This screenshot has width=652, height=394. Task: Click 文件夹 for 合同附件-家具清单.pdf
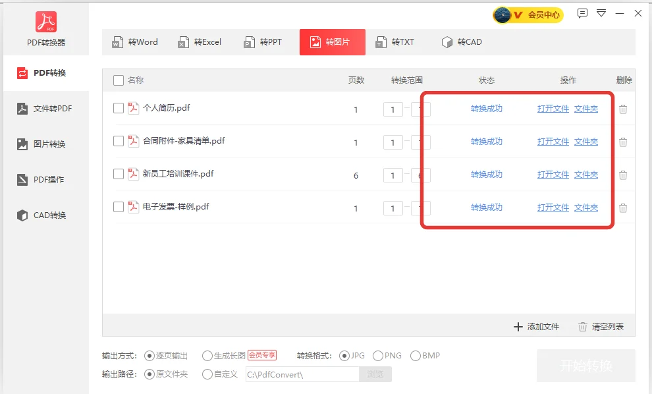click(x=586, y=142)
